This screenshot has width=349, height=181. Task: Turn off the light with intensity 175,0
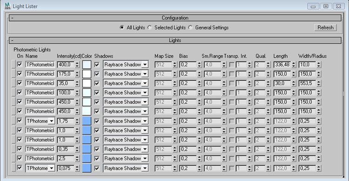point(20,74)
